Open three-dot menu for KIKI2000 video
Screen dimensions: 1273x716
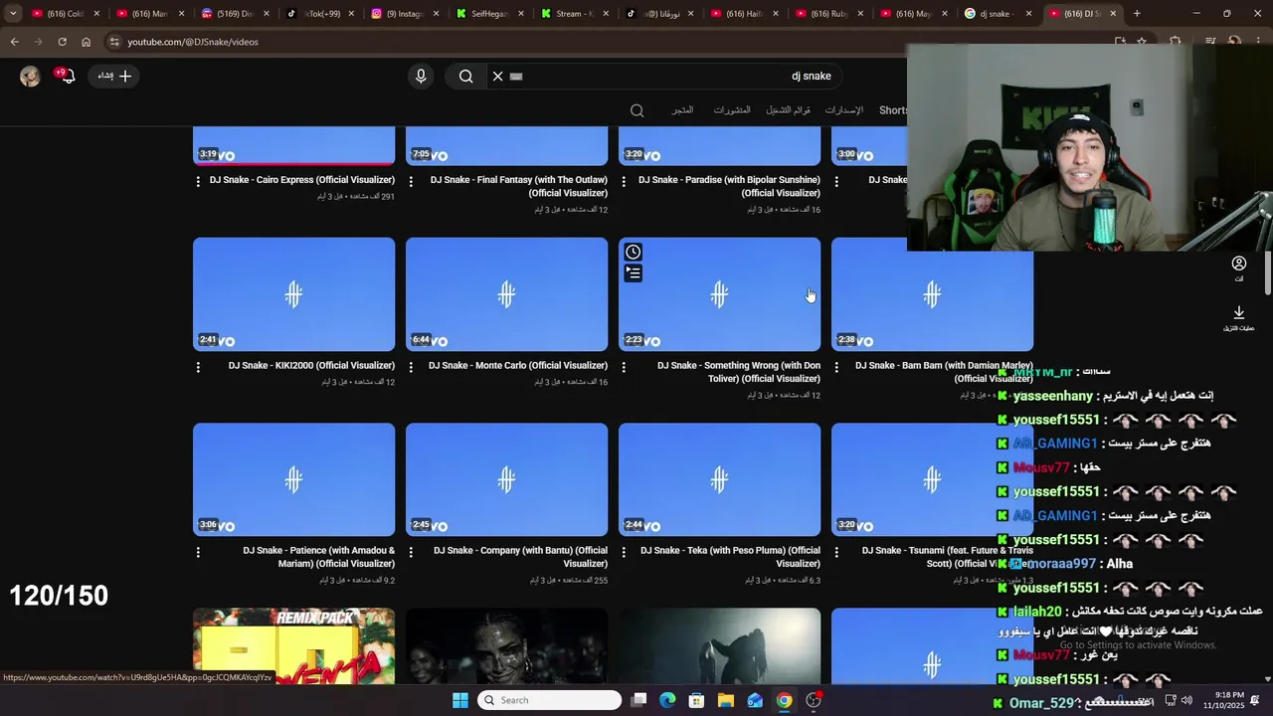pos(198,367)
